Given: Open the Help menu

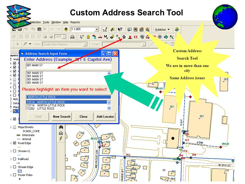Looking at the screenshot, I should tap(66, 22).
